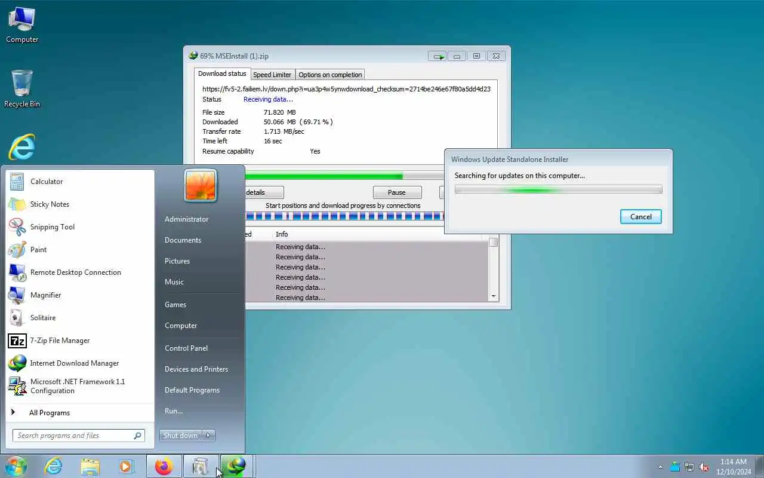This screenshot has height=478, width=764.
Task: Open Default Programs
Action: point(192,390)
